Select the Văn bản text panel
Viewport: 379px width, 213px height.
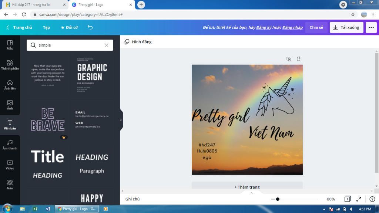pyautogui.click(x=10, y=125)
